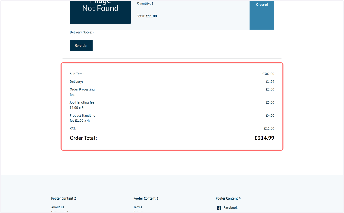The height and width of the screenshot is (213, 344).
Task: Click the Image Not Found thumbnail
Action: click(x=100, y=12)
